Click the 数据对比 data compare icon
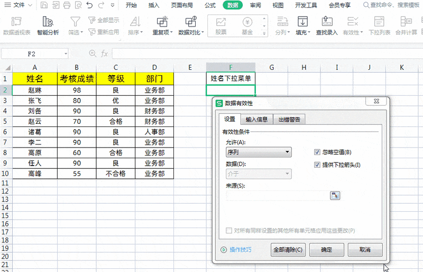The width and height of the screenshot is (423, 272). pyautogui.click(x=190, y=22)
